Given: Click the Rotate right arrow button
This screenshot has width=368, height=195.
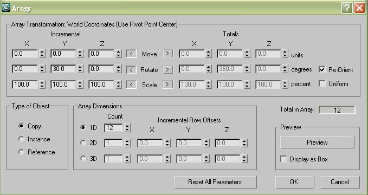Looking at the screenshot, I should pos(168,69).
